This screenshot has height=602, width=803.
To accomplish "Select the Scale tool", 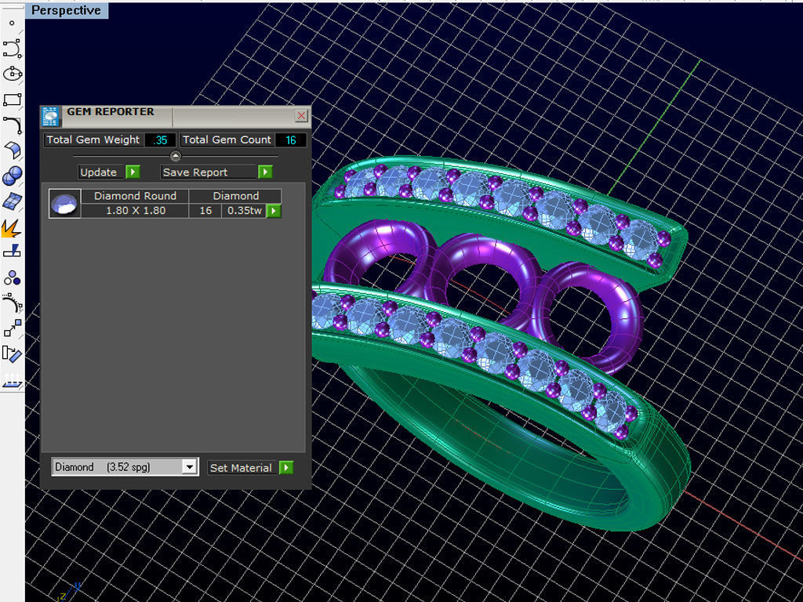I will tap(12, 328).
